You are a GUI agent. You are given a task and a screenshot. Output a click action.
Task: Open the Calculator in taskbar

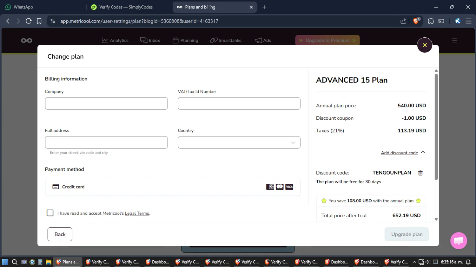(40, 262)
